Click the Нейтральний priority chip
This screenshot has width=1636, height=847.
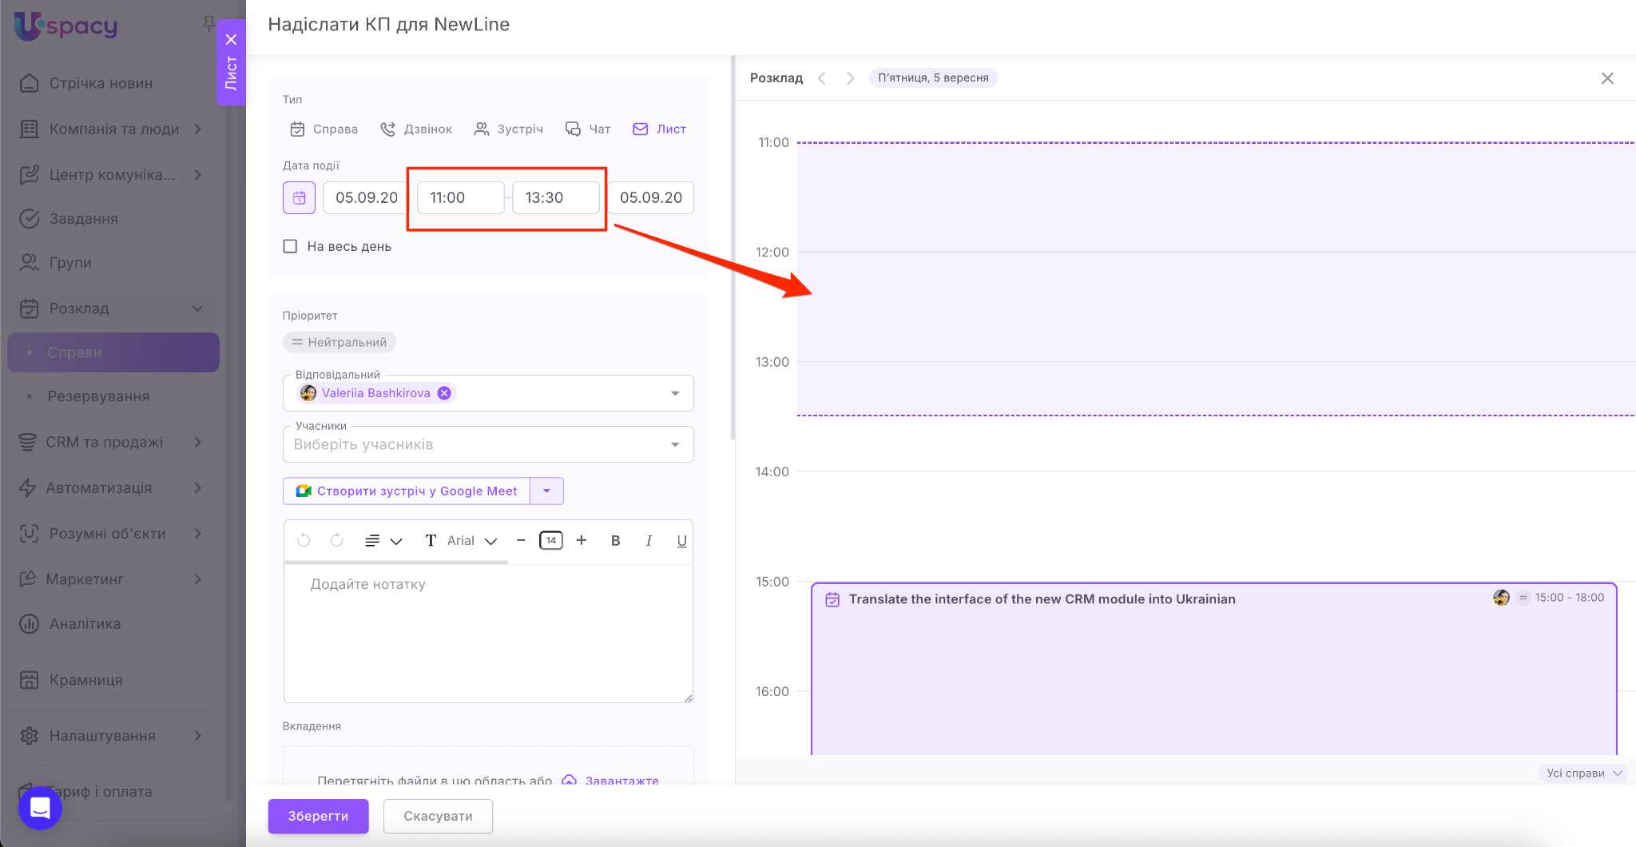(340, 342)
